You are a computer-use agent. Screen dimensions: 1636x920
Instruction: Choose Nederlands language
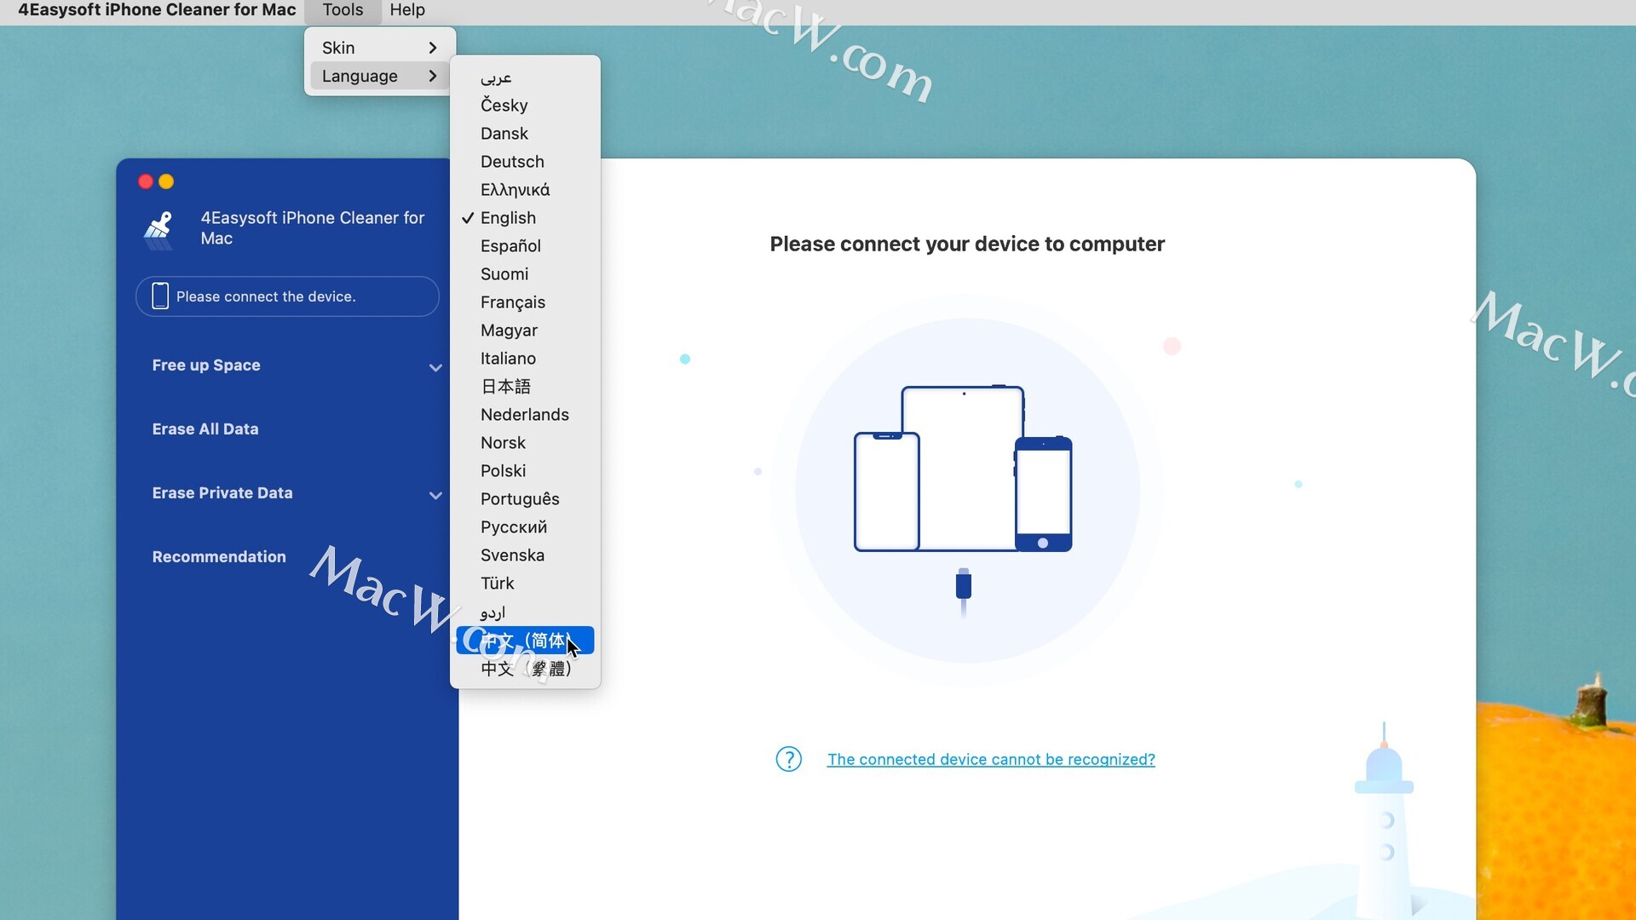click(525, 414)
